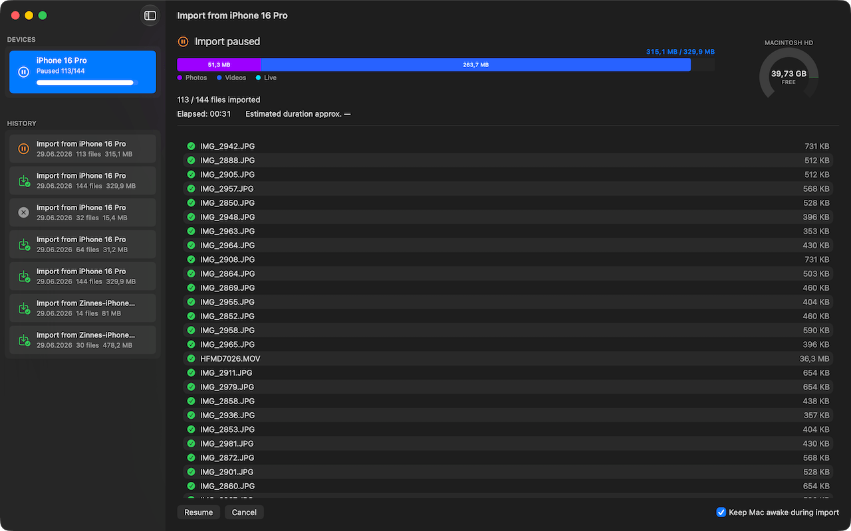Viewport: 851px width, 531px height.
Task: Click import icon of the 64 files entry
Action: pos(23,244)
